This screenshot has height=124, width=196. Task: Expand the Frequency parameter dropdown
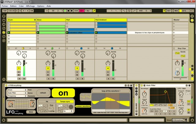coord(17,95)
